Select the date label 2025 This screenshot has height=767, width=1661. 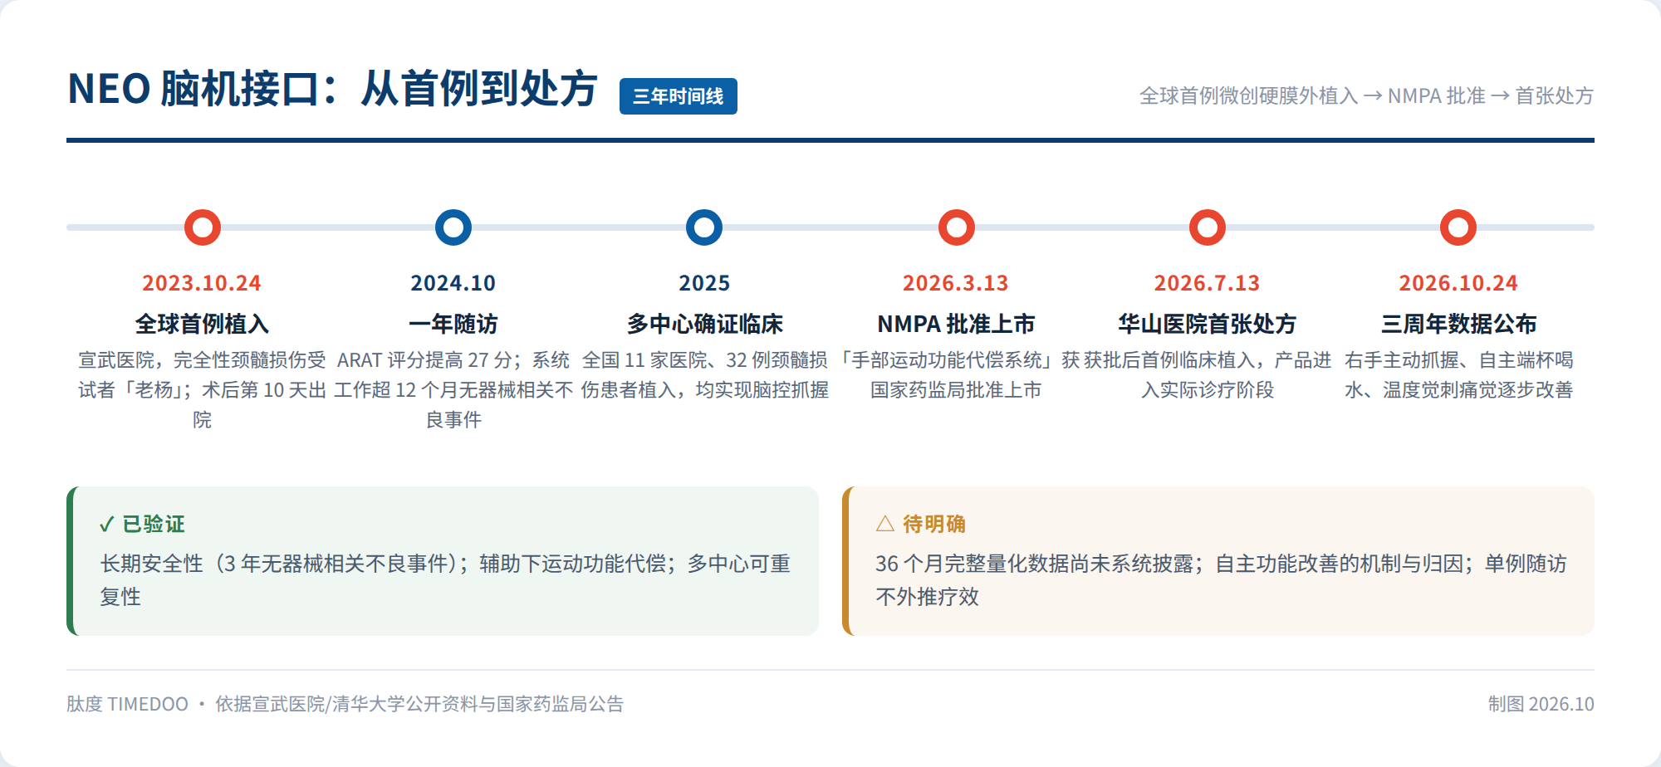tap(704, 283)
